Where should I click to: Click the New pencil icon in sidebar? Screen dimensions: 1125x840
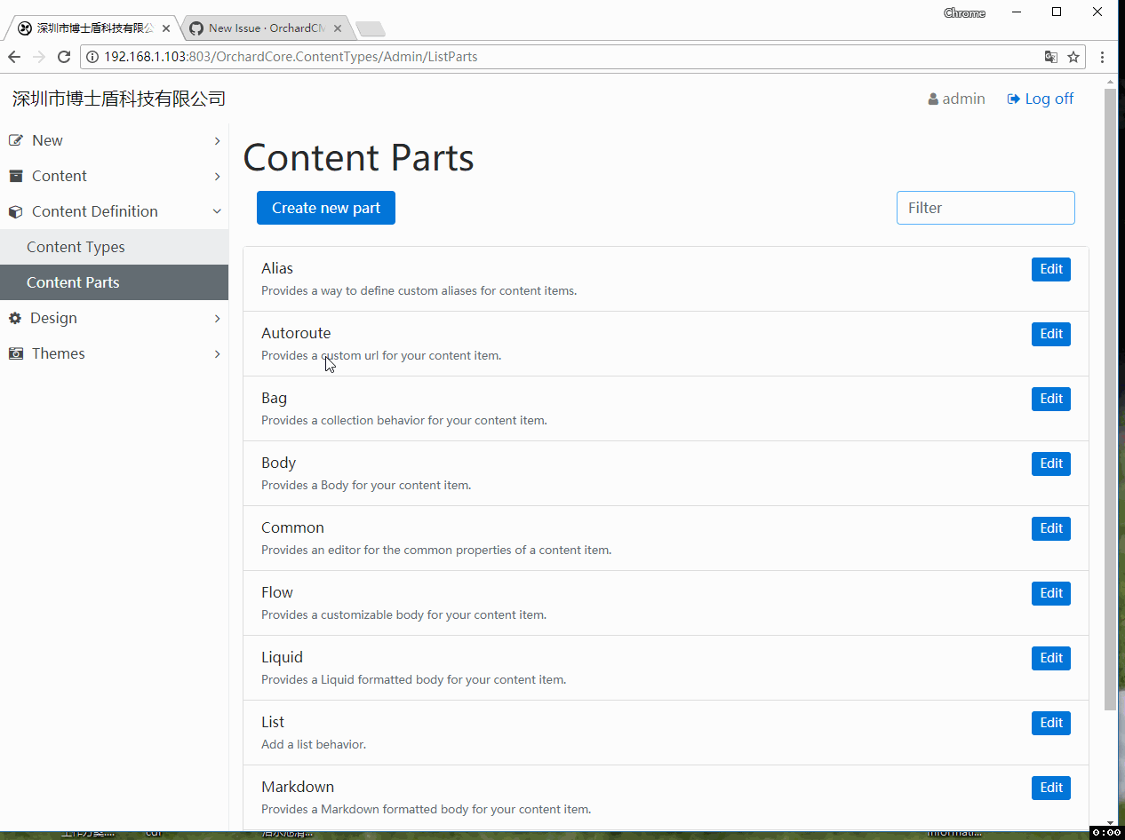pyautogui.click(x=15, y=140)
